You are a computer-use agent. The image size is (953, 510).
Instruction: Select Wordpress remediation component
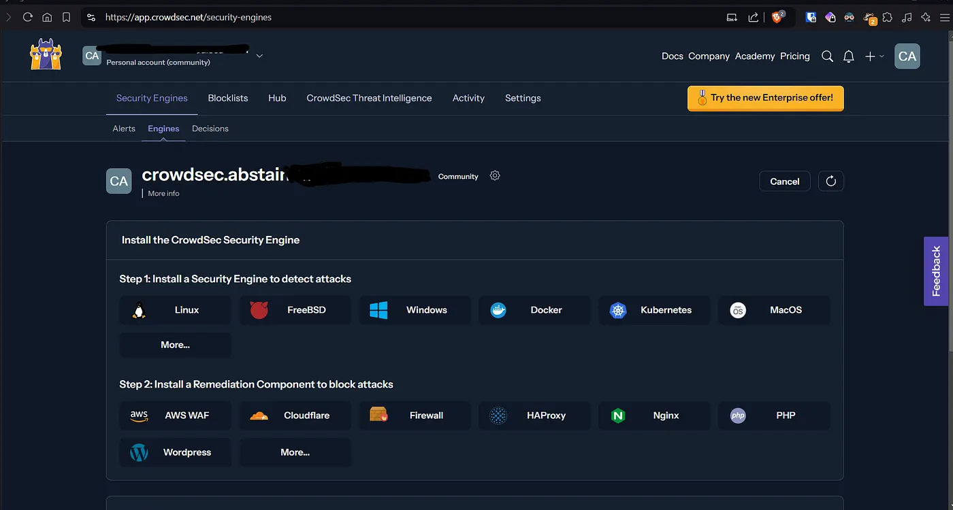coord(176,452)
